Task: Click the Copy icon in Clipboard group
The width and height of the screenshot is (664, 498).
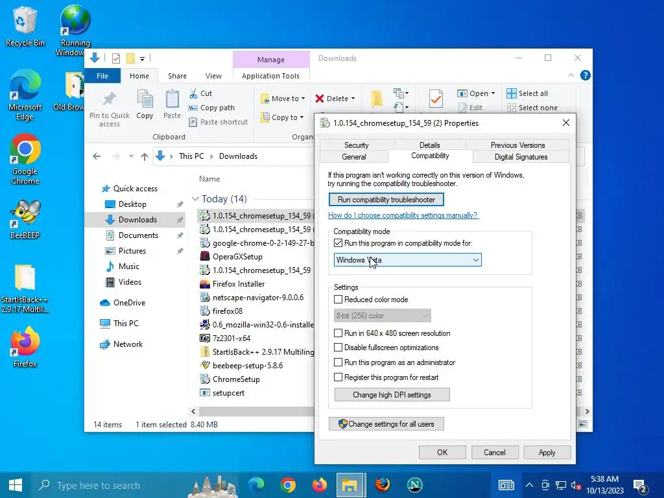Action: (145, 104)
